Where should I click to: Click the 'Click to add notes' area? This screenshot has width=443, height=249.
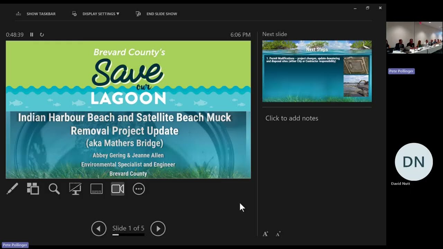click(292, 118)
